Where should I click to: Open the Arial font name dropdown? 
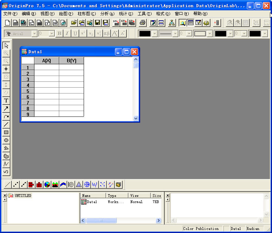click(x=34, y=34)
